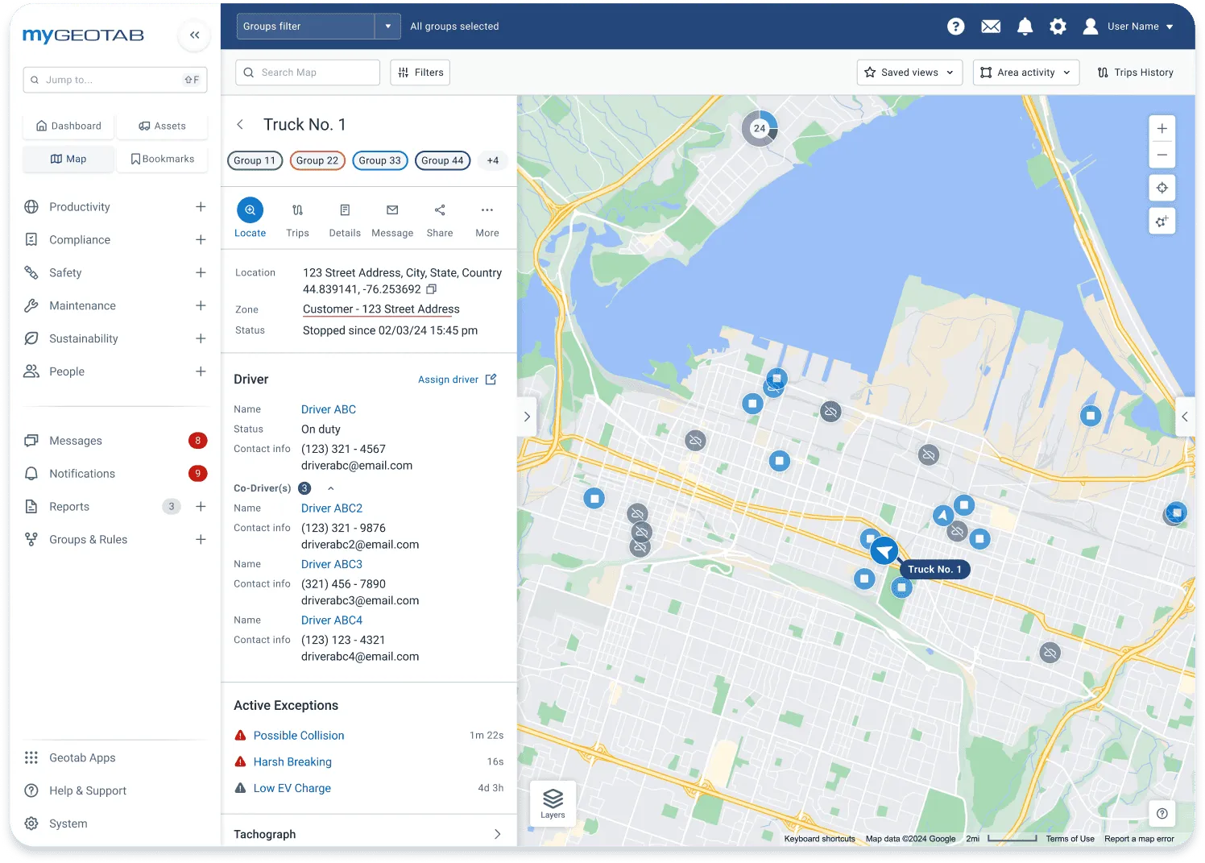Toggle the Group 22 filter chip
The image size is (1205, 863).
click(317, 160)
